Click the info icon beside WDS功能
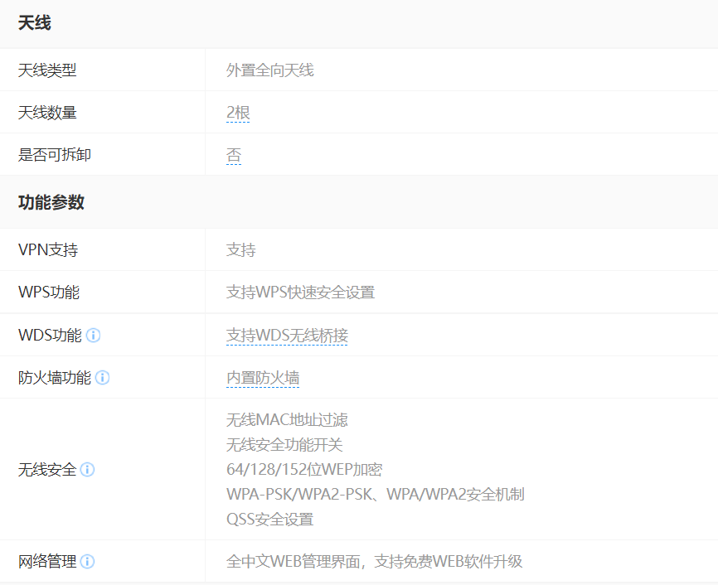Viewport: 718px width, 585px height. [94, 336]
